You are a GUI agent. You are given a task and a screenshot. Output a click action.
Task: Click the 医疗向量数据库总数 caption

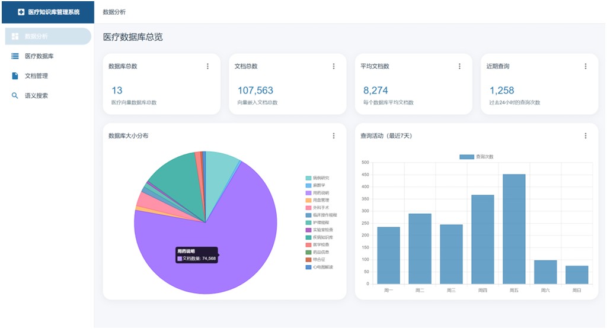point(134,102)
